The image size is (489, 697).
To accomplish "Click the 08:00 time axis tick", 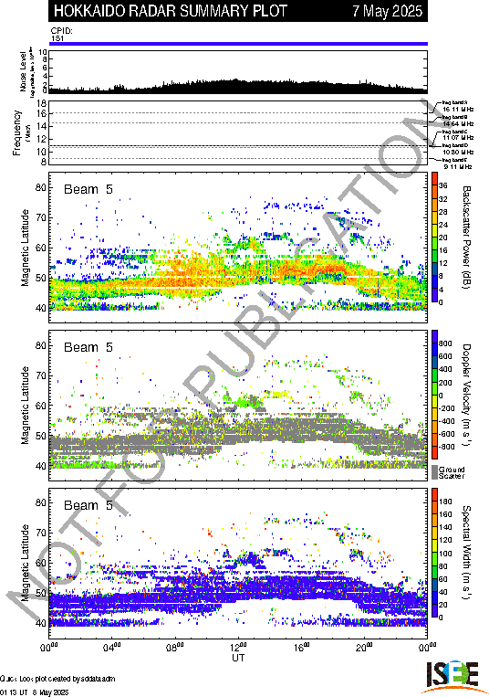I will [x=175, y=648].
